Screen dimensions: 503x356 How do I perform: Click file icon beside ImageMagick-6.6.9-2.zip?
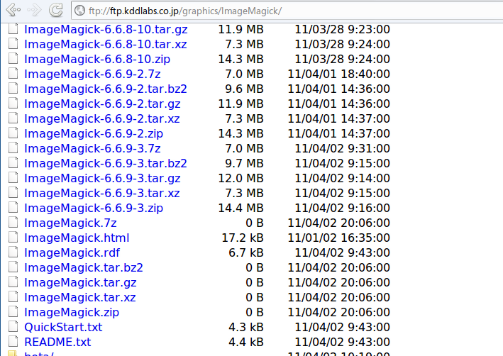click(x=13, y=133)
